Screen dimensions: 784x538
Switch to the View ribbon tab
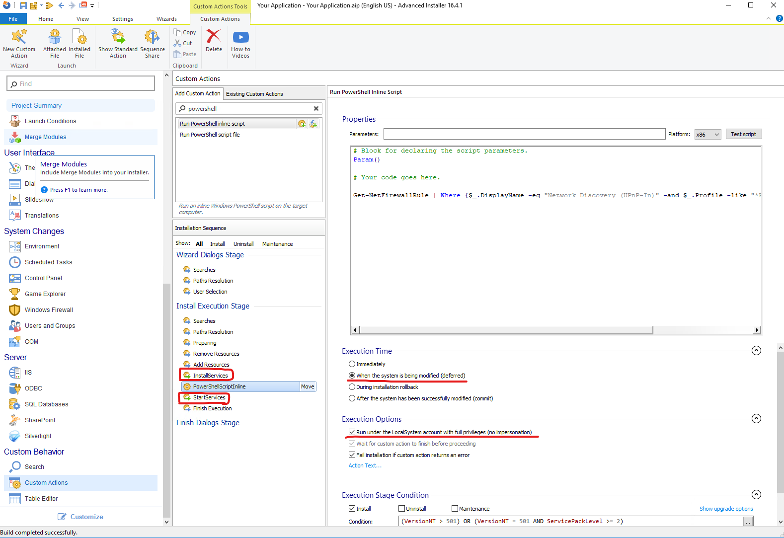point(83,19)
